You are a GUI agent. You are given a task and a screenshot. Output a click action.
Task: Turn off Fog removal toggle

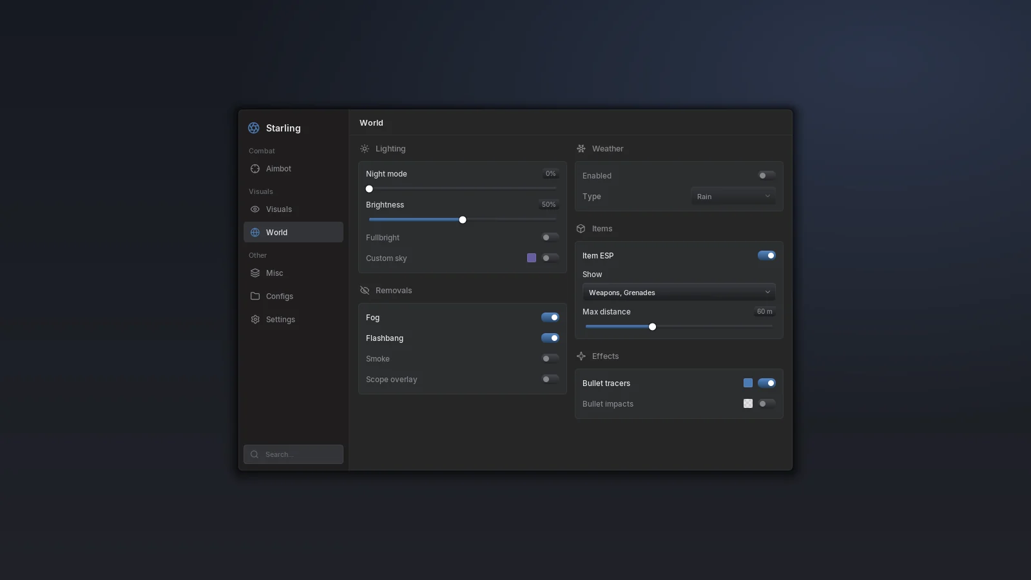point(550,318)
